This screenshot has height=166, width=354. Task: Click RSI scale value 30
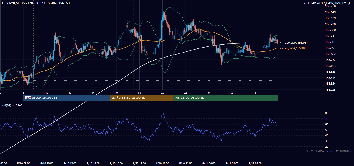[x=327, y=141]
